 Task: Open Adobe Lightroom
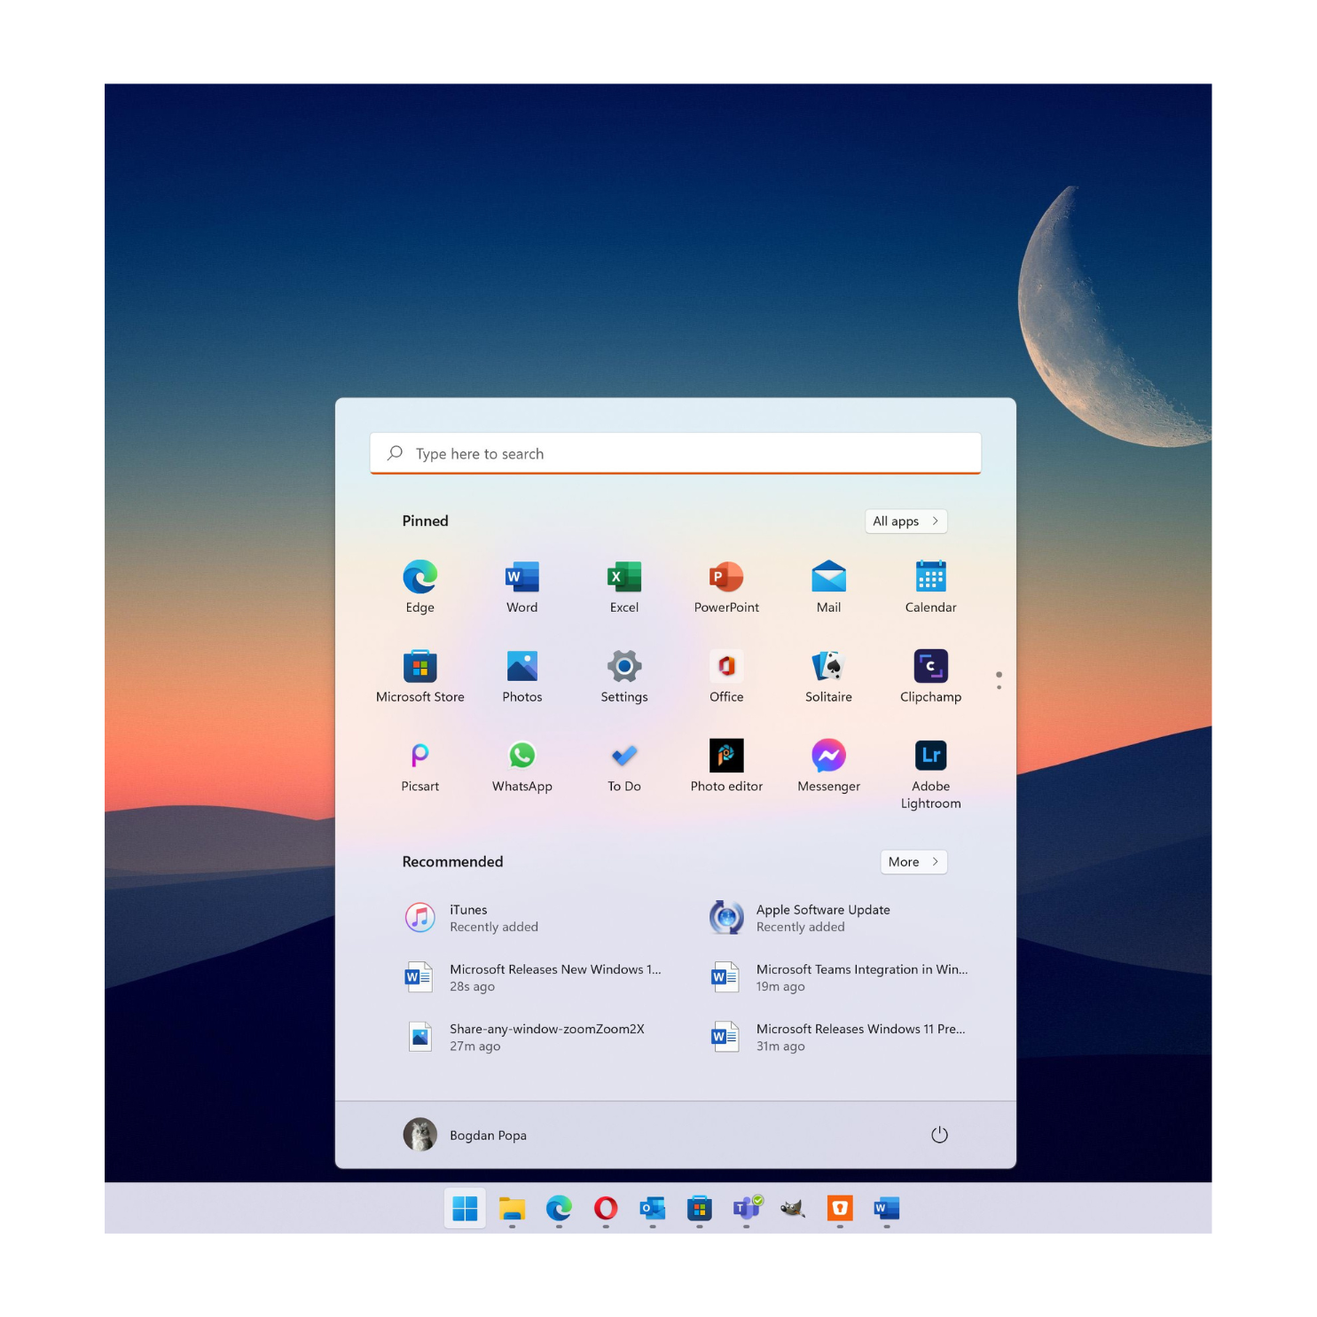pos(929,764)
